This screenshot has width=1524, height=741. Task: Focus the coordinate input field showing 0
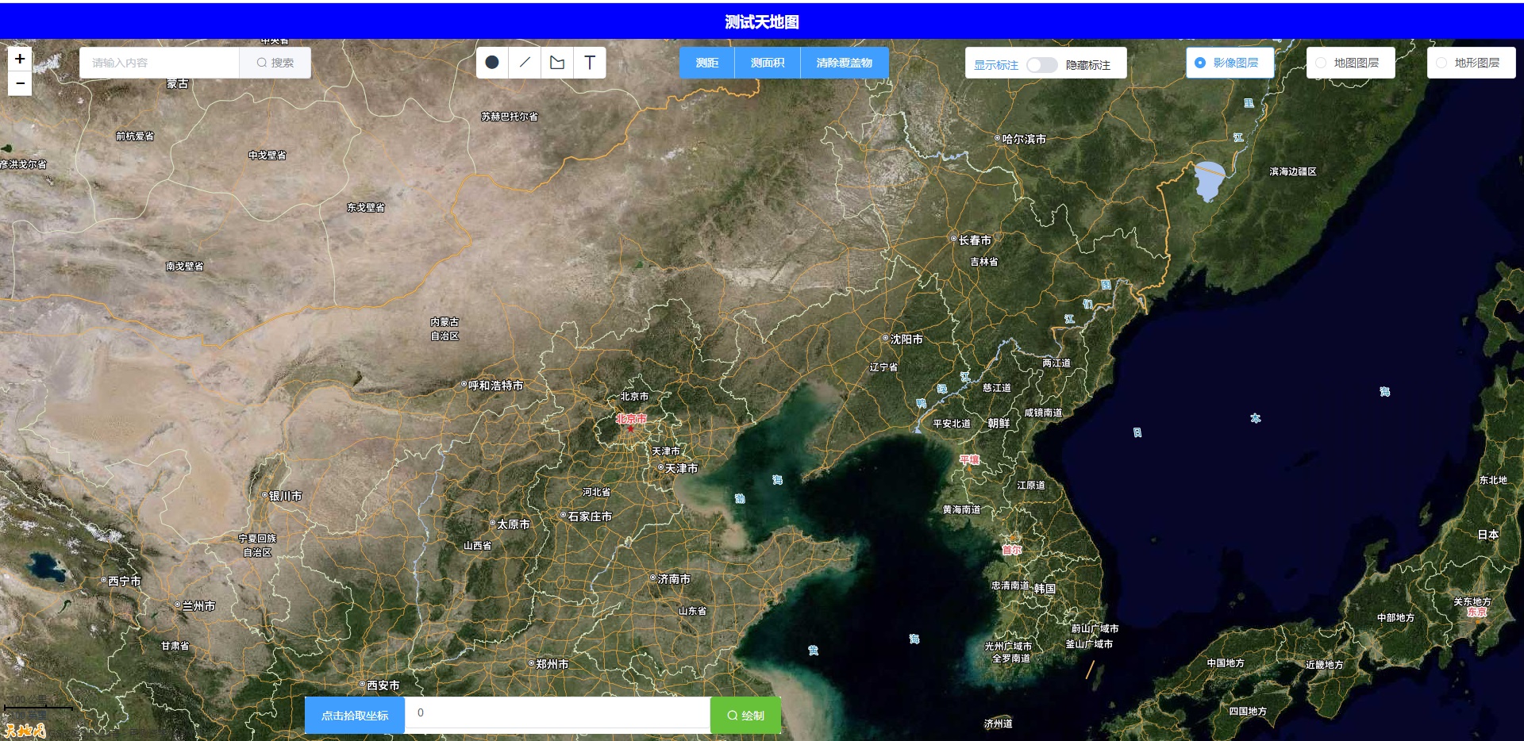[557, 712]
